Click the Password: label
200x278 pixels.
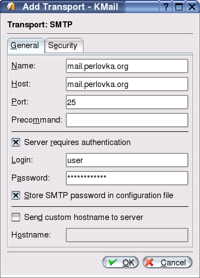tap(31, 178)
